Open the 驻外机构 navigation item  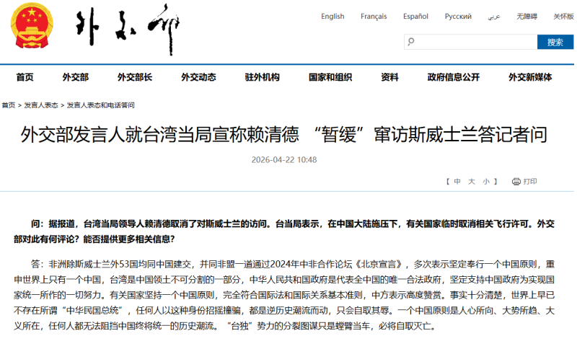click(262, 77)
